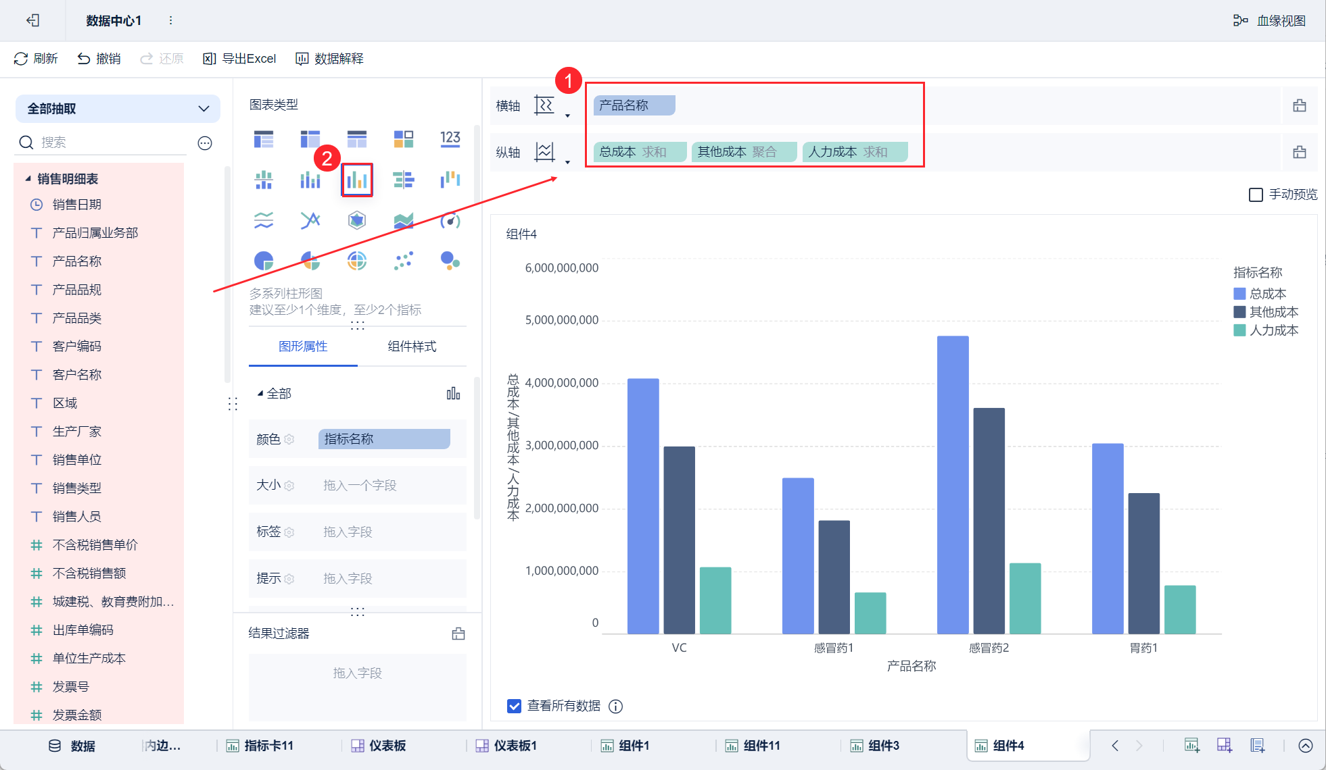
Task: Collapse the 全部 section triangle
Action: pos(260,393)
